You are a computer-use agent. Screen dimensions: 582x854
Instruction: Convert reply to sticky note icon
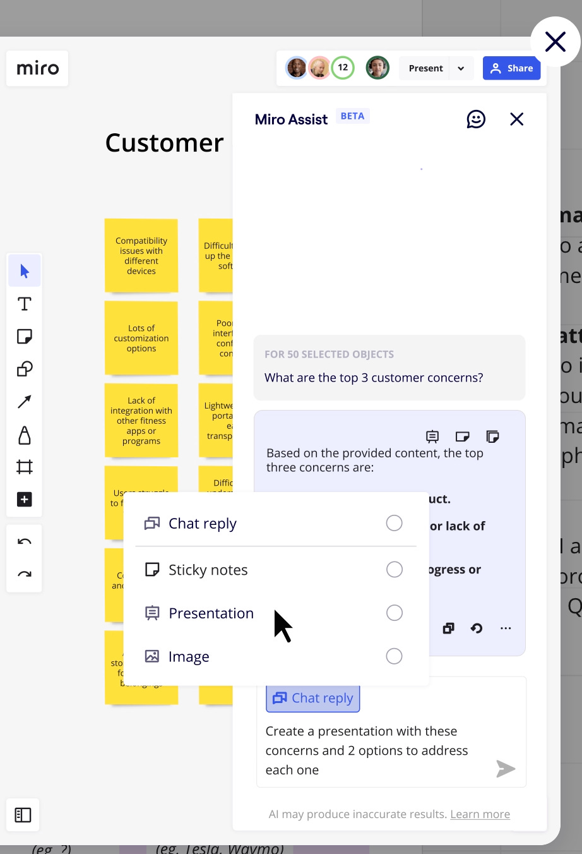pyautogui.click(x=463, y=436)
